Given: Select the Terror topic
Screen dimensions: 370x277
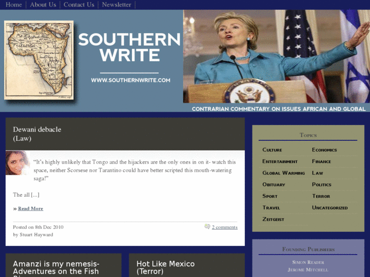Looking at the screenshot, I should [321, 196].
